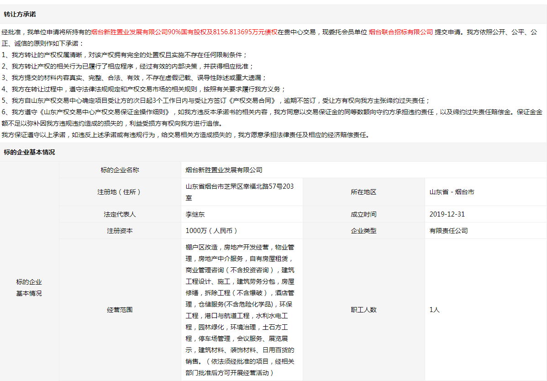
Task: Click the left row header 标的企业 基本情况
Action: coord(29,287)
